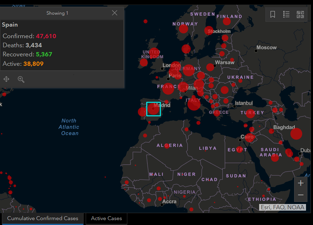
Task: Open the bookmarks icon
Action: click(273, 14)
